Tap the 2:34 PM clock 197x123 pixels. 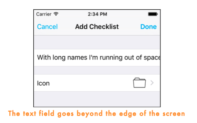pyautogui.click(x=97, y=14)
